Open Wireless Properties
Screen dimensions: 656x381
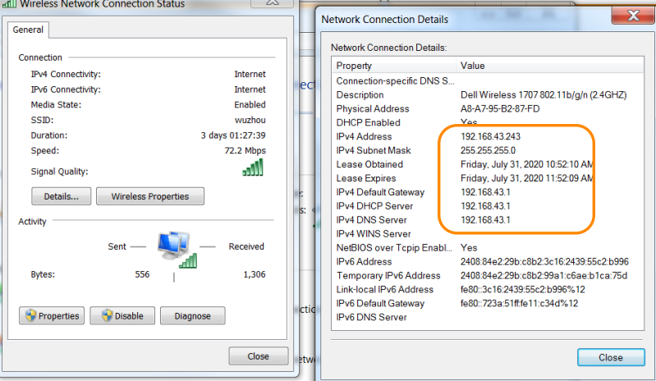coord(150,196)
